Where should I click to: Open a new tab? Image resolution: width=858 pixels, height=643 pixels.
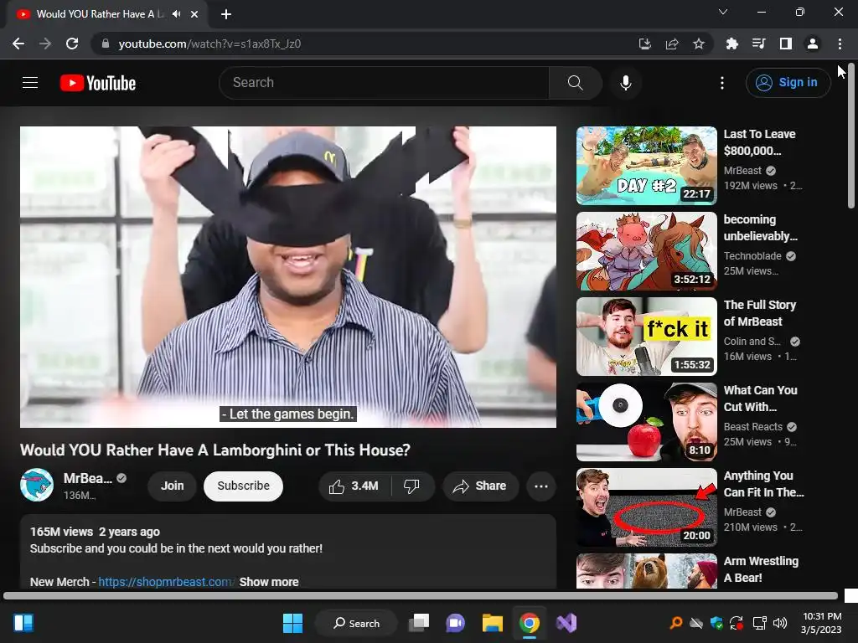[226, 14]
